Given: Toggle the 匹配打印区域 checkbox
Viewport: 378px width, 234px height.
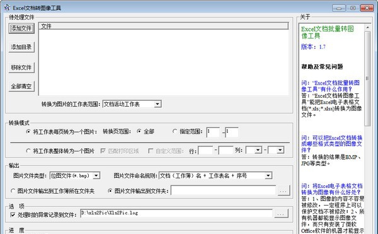Looking at the screenshot, I should pos(103,151).
